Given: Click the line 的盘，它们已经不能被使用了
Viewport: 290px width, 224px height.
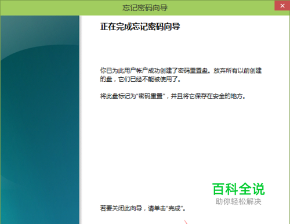Looking at the screenshot, I should (140, 79).
